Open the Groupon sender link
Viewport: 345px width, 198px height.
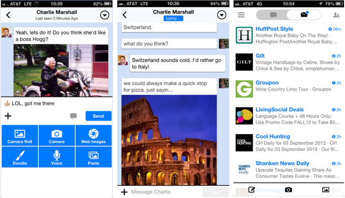(x=267, y=83)
